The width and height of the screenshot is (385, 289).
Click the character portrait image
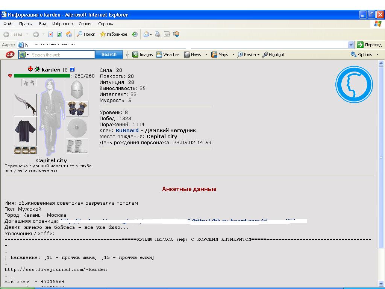51,117
